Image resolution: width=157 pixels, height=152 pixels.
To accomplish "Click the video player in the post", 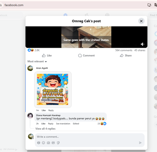I will point(86,37).
